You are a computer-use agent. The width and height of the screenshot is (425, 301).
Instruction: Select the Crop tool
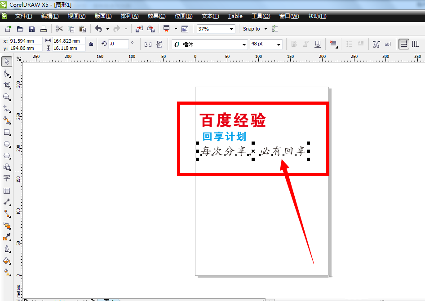(x=7, y=85)
